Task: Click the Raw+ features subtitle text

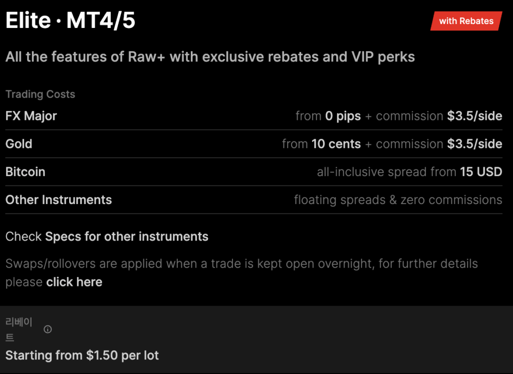Action: [x=210, y=57]
